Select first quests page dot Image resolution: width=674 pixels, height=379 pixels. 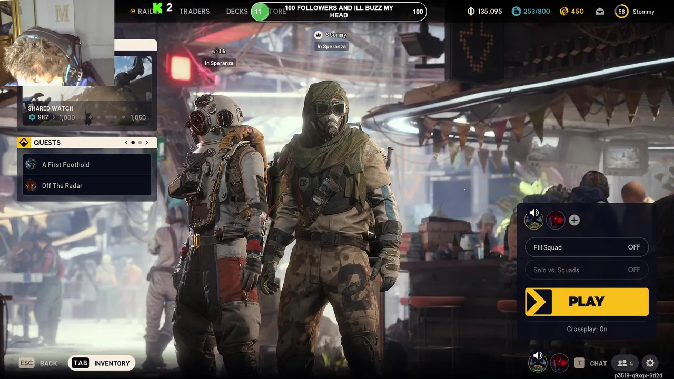[x=133, y=143]
